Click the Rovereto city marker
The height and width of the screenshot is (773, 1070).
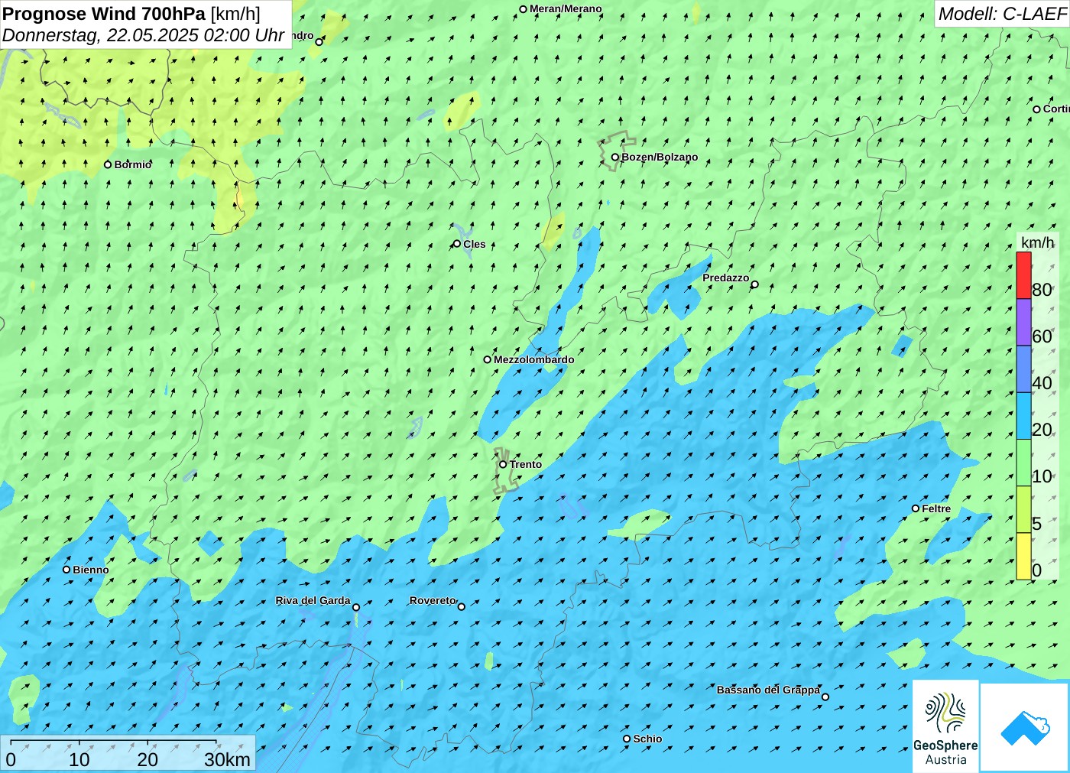pyautogui.click(x=462, y=606)
